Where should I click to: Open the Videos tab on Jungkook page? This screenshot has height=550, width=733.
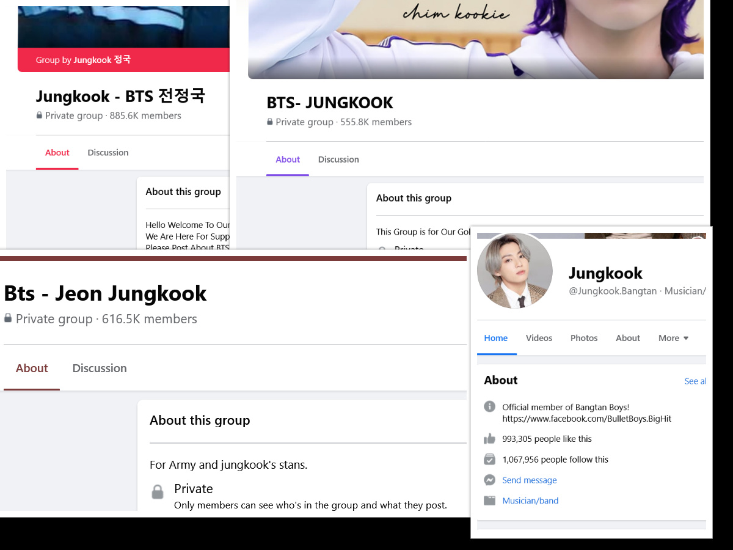[539, 338]
